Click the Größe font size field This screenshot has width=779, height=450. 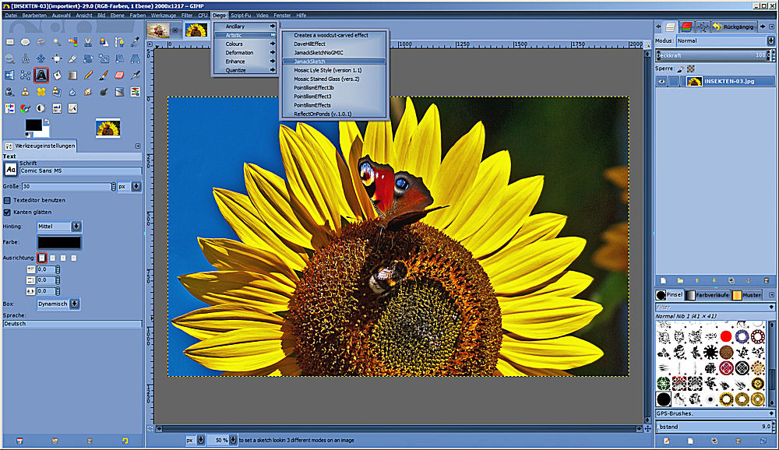pyautogui.click(x=66, y=186)
